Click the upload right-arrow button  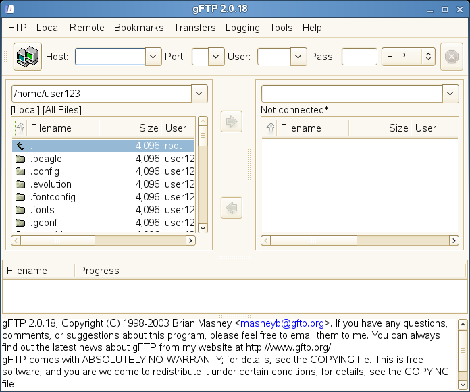click(232, 121)
